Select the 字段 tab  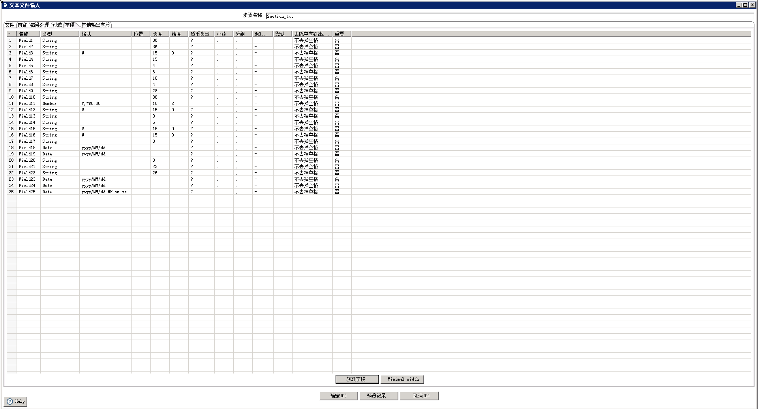click(70, 25)
